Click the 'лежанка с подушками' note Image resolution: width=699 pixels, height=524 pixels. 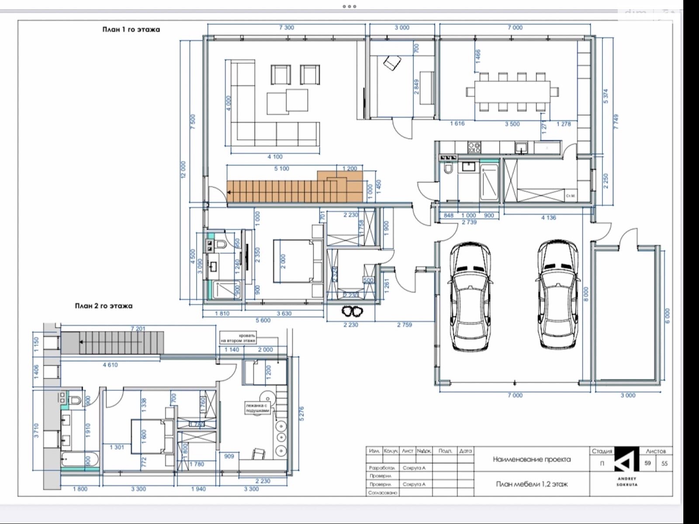tap(258, 408)
